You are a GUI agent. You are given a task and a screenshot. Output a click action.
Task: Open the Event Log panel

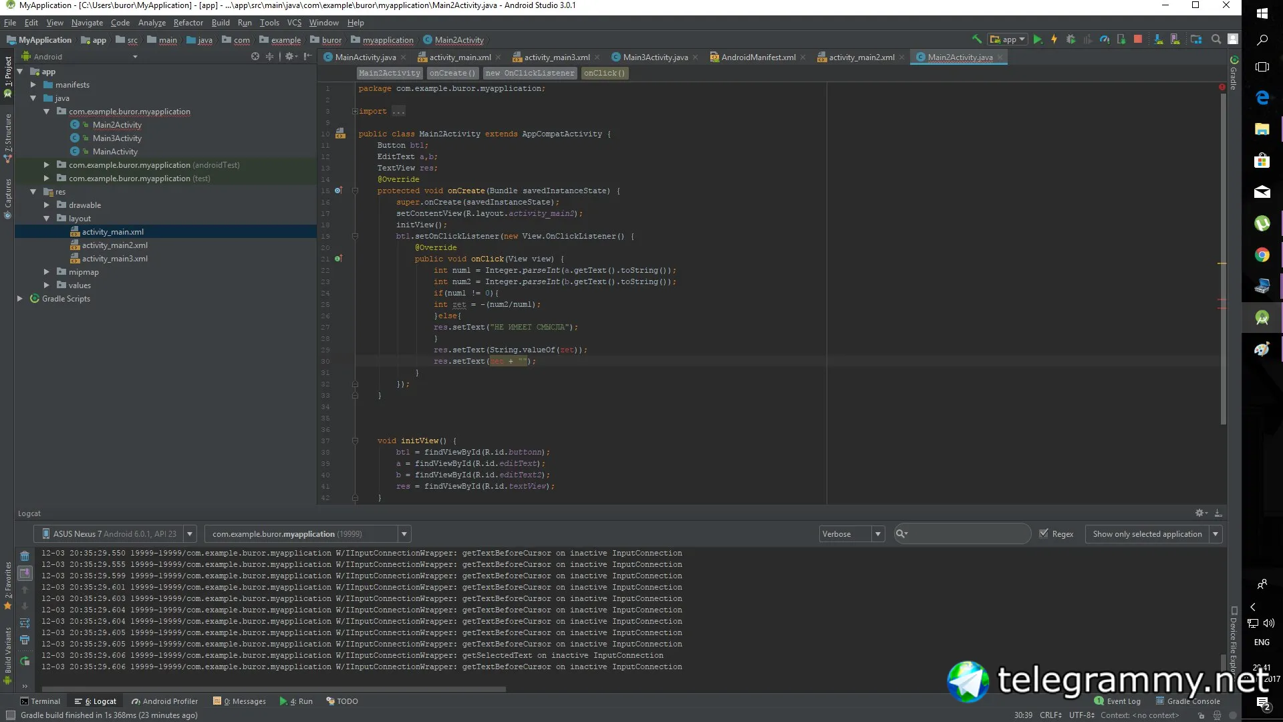[x=1117, y=701]
